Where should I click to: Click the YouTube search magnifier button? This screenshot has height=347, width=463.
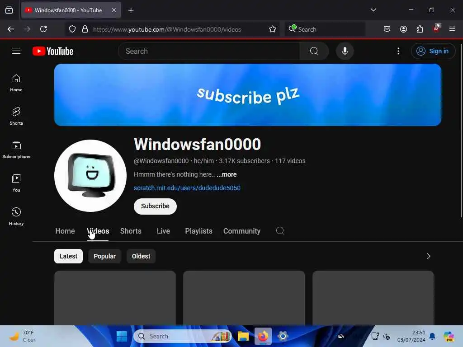[x=314, y=51]
